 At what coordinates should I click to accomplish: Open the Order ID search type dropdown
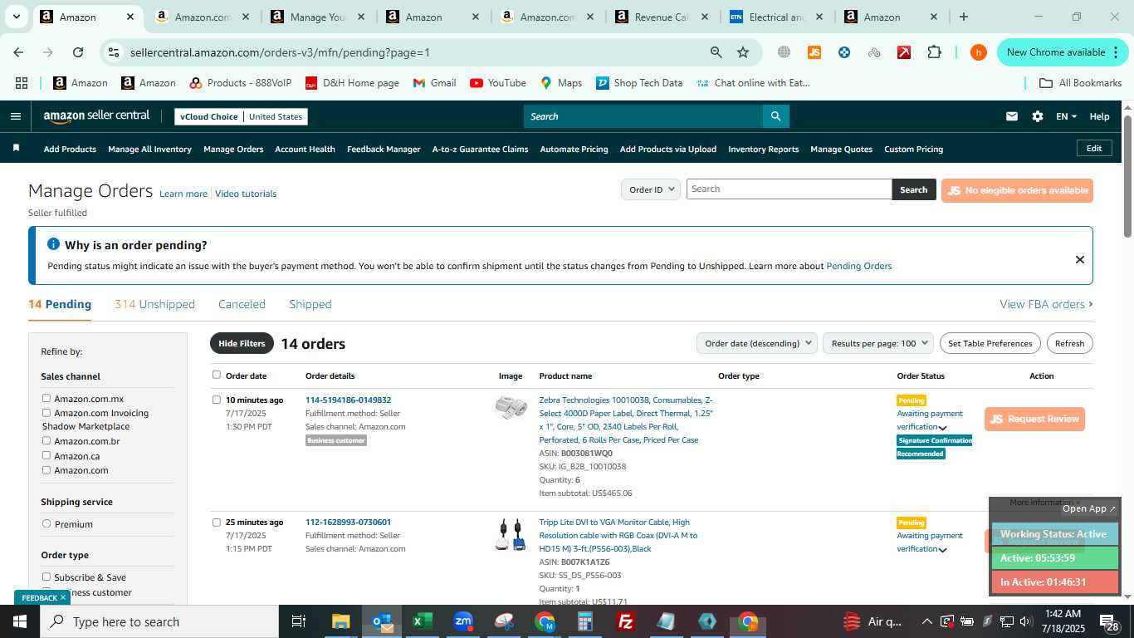pyautogui.click(x=651, y=189)
